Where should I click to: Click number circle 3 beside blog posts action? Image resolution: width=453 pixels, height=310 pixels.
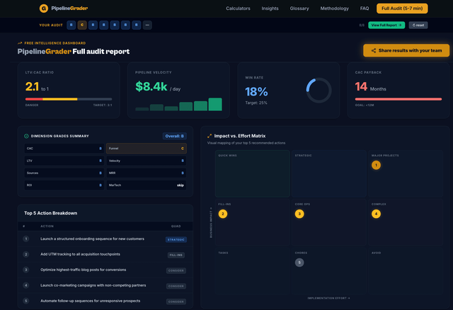click(x=26, y=270)
